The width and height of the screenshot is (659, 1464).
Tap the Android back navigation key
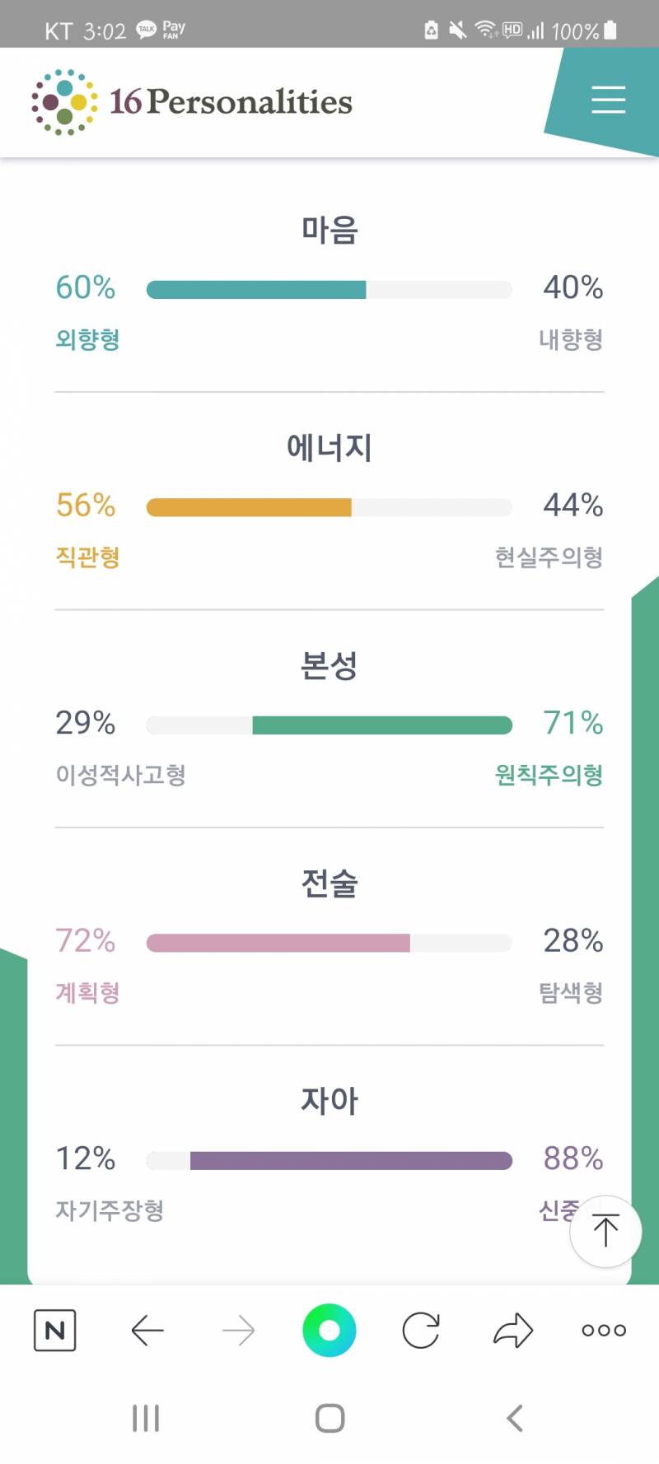click(x=514, y=1418)
